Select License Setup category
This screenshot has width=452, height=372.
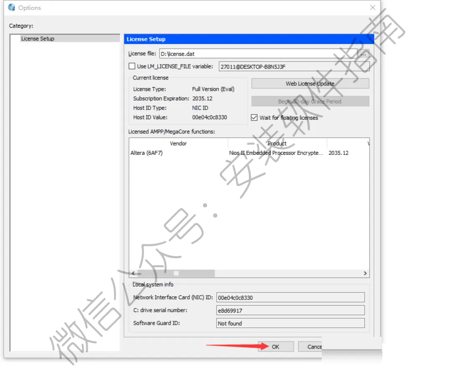pos(70,38)
